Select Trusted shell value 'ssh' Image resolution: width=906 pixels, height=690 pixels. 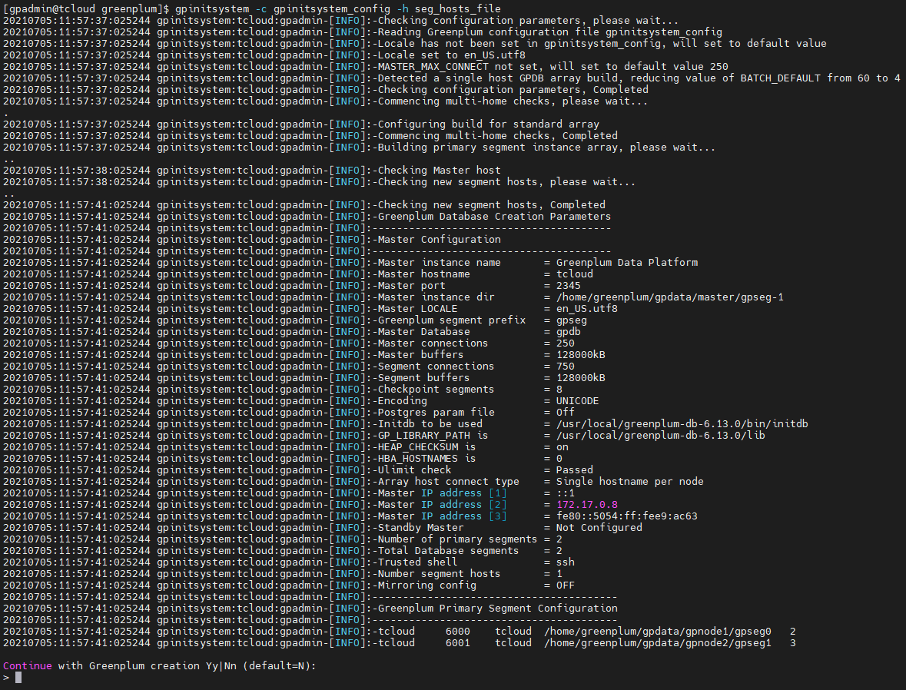[565, 562]
